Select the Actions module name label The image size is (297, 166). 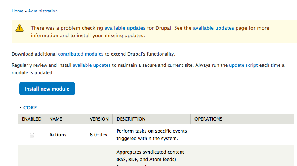[58, 135]
